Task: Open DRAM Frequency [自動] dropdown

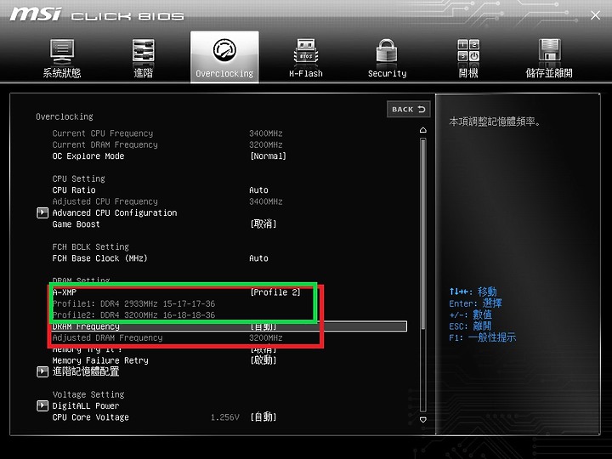Action: pos(263,326)
